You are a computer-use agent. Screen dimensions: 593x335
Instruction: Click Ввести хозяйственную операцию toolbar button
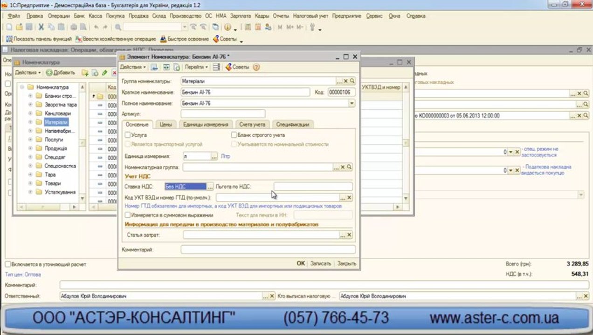click(116, 39)
